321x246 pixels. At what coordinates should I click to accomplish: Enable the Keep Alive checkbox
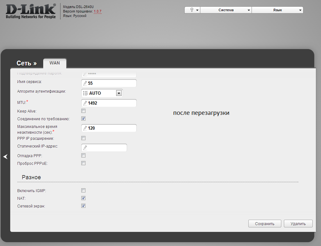click(83, 111)
